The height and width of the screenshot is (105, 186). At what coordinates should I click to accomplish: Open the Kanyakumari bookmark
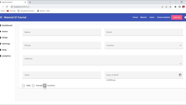26,11
